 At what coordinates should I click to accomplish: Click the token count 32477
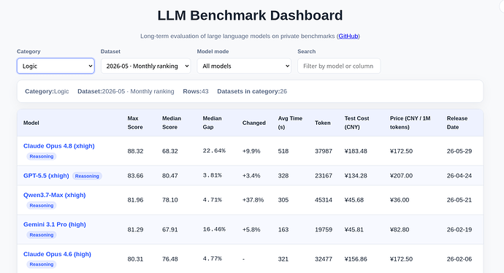(324, 259)
